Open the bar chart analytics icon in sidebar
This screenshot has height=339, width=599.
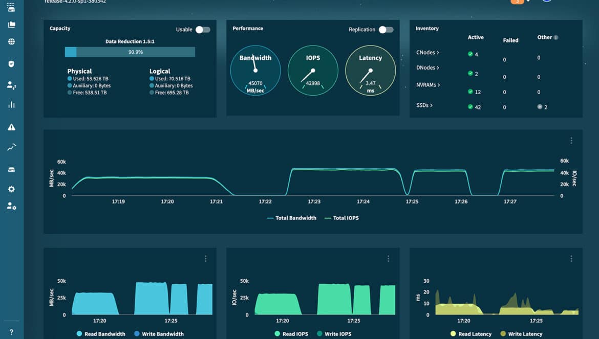pos(11,104)
